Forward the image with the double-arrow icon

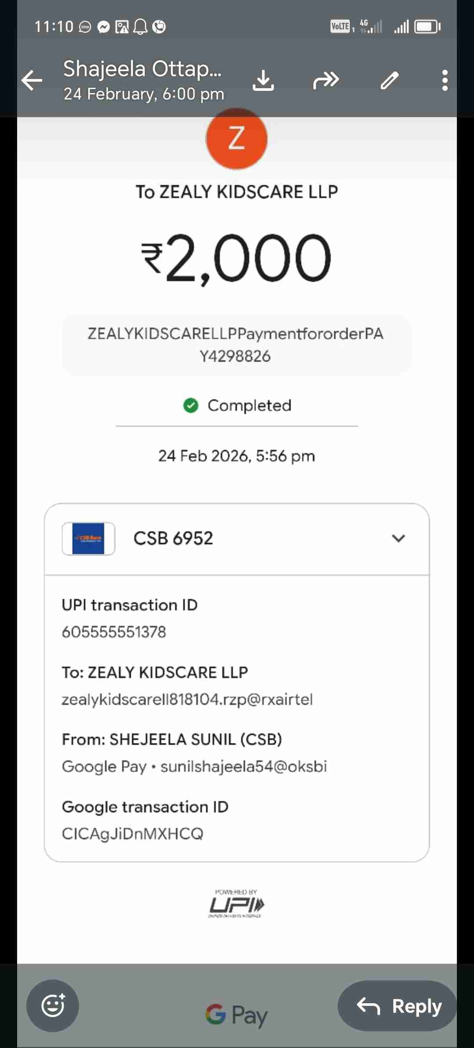326,80
